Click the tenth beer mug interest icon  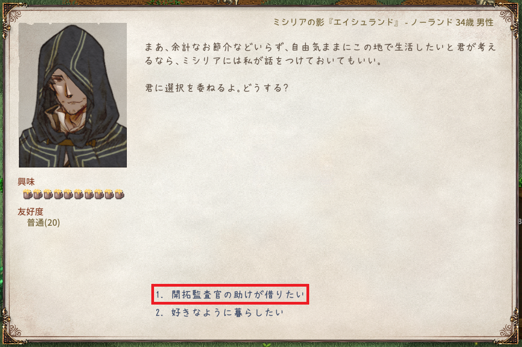click(120, 194)
